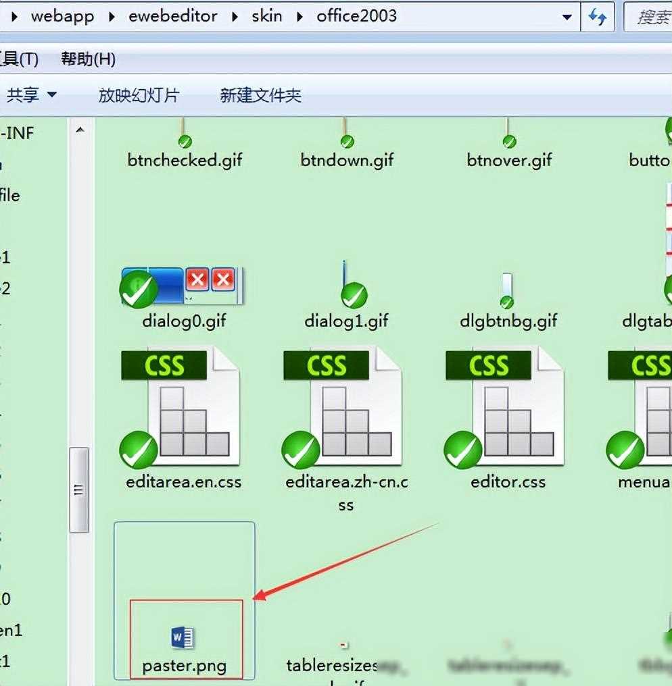Select the paster.png file icon
The image size is (672, 686).
(x=183, y=637)
